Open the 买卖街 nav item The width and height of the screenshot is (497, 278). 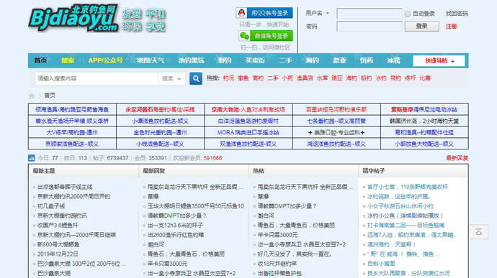pyautogui.click(x=255, y=60)
